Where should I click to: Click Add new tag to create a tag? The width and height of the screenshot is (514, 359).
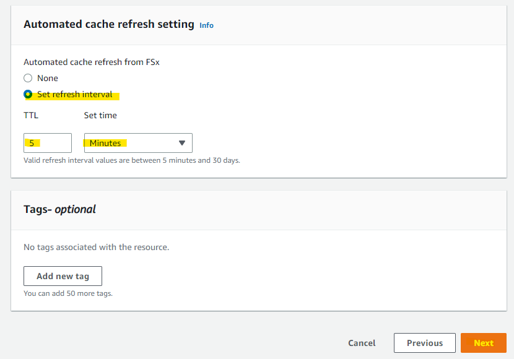click(x=63, y=276)
